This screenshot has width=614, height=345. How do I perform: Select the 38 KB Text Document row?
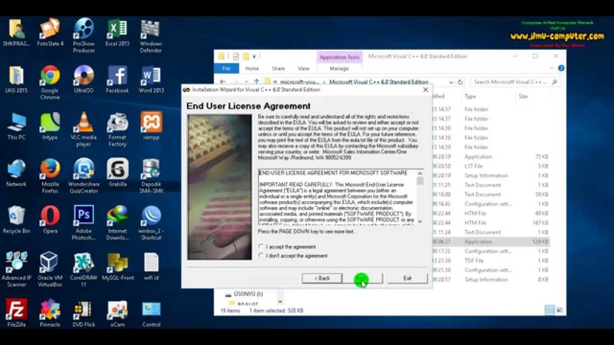(490, 195)
